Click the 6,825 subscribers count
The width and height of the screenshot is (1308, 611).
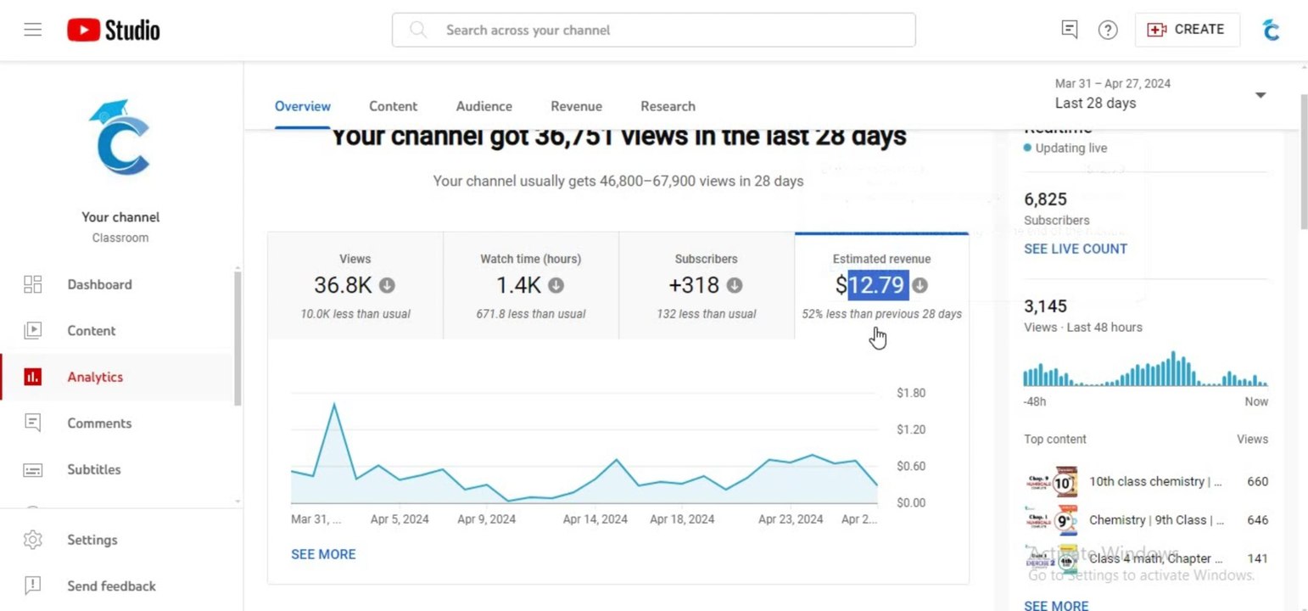click(x=1045, y=199)
